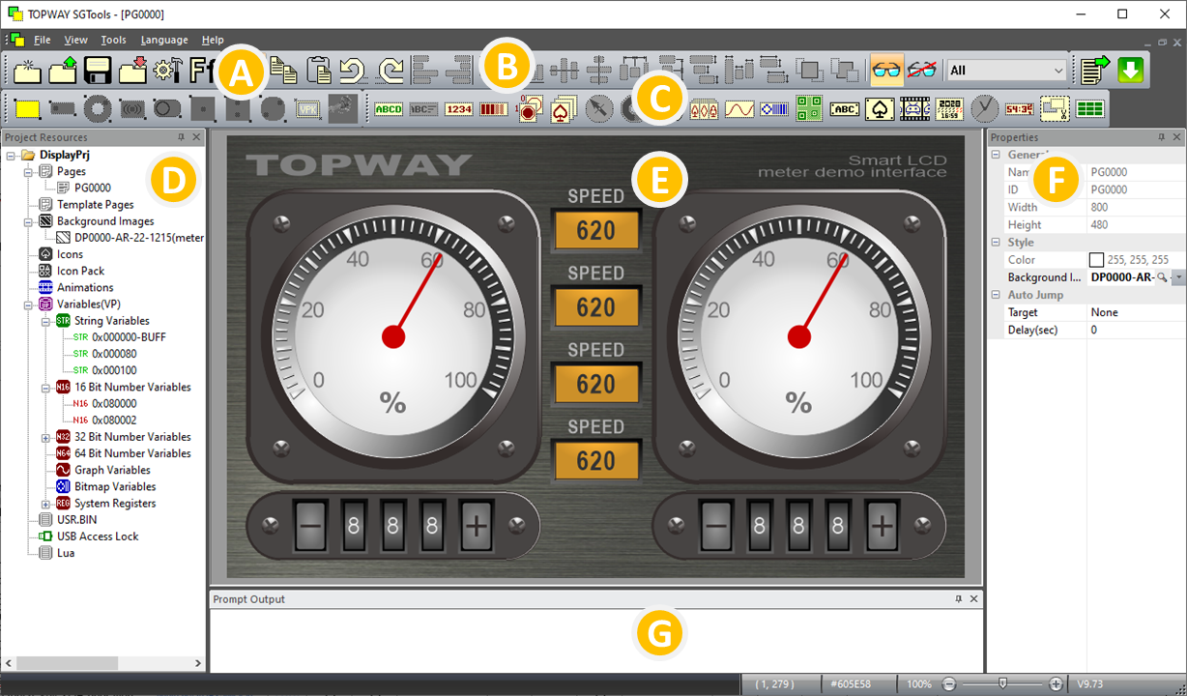1187x696 pixels.
Task: Click the Save project floppy disk icon
Action: (x=97, y=71)
